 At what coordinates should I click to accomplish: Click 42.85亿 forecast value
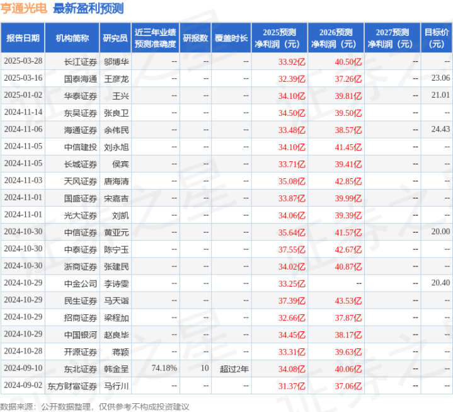pyautogui.click(x=348, y=181)
